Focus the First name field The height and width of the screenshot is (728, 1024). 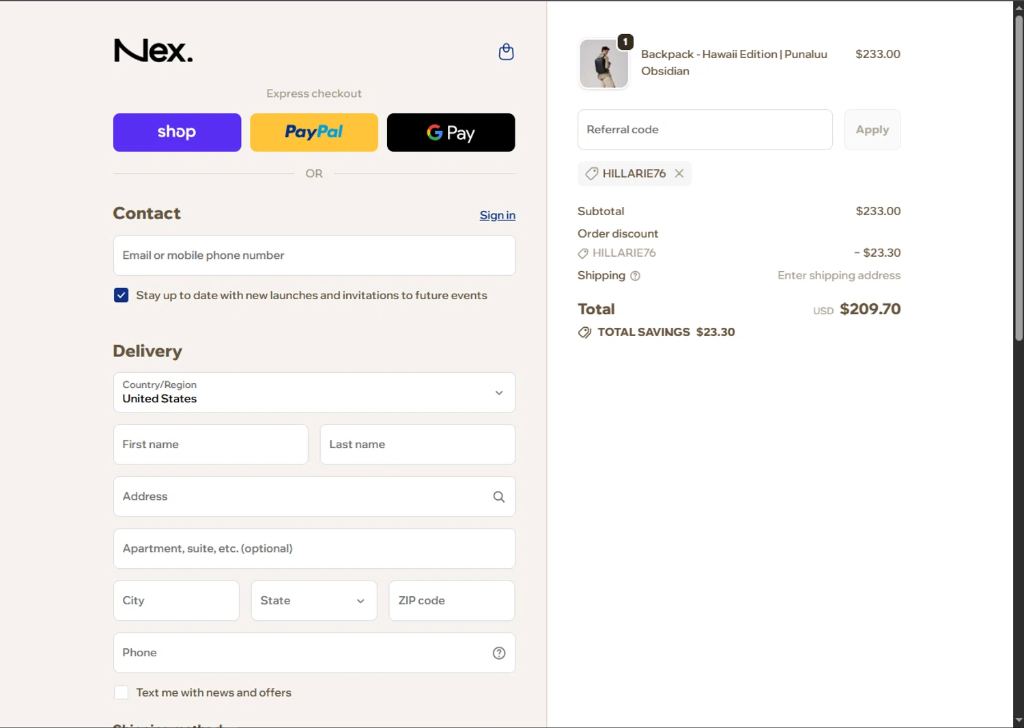pyautogui.click(x=210, y=445)
